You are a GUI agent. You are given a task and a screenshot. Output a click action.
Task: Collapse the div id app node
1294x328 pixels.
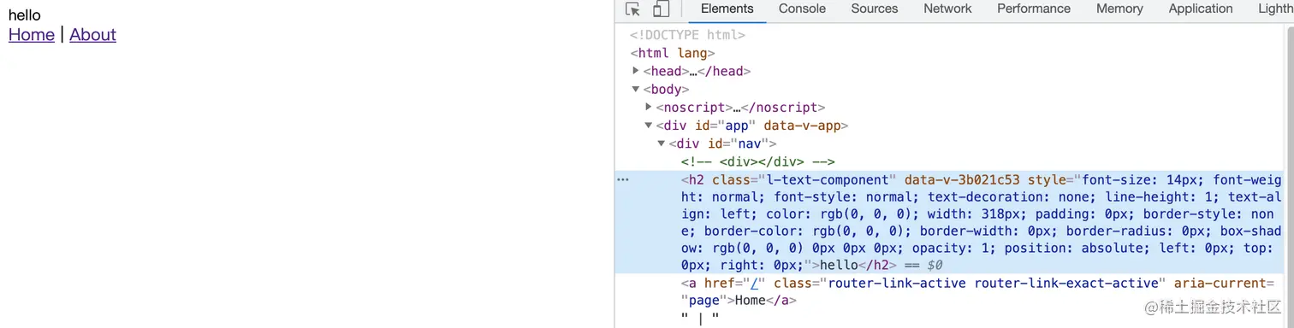tap(649, 126)
